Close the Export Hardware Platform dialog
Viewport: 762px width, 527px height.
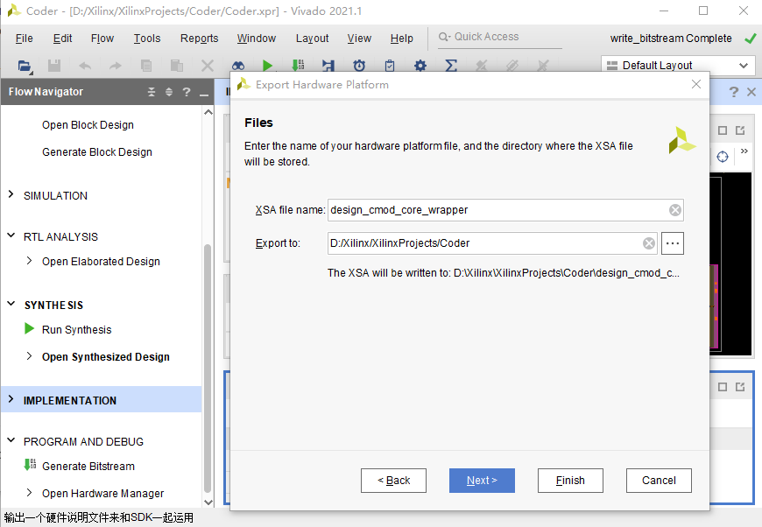696,84
